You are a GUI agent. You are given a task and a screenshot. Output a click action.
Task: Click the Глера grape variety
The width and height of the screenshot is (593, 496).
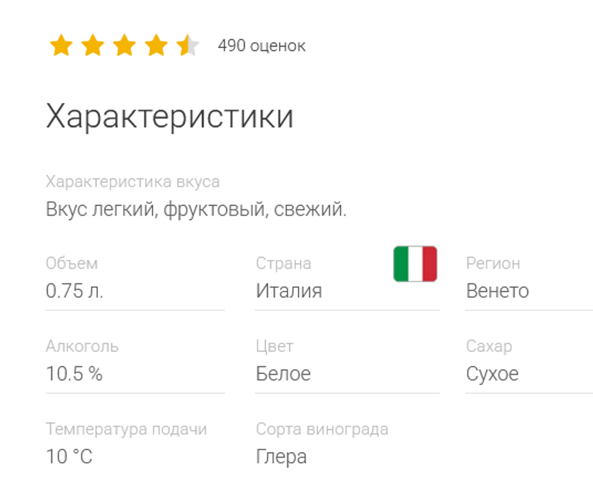click(x=281, y=457)
